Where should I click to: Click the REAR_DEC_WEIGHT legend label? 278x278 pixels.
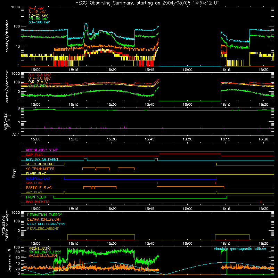[x=43, y=229]
